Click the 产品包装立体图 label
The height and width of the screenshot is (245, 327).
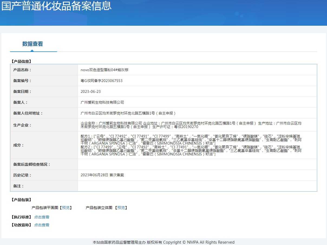tap(99, 208)
